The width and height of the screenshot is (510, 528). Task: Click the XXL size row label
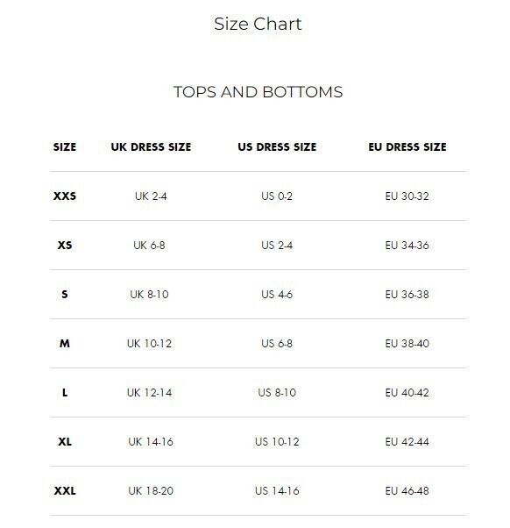(x=65, y=491)
